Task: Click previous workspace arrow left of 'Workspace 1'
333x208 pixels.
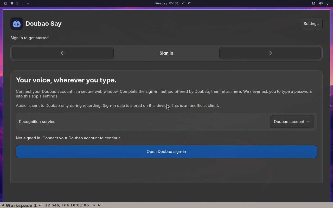Action: click(x=3, y=205)
